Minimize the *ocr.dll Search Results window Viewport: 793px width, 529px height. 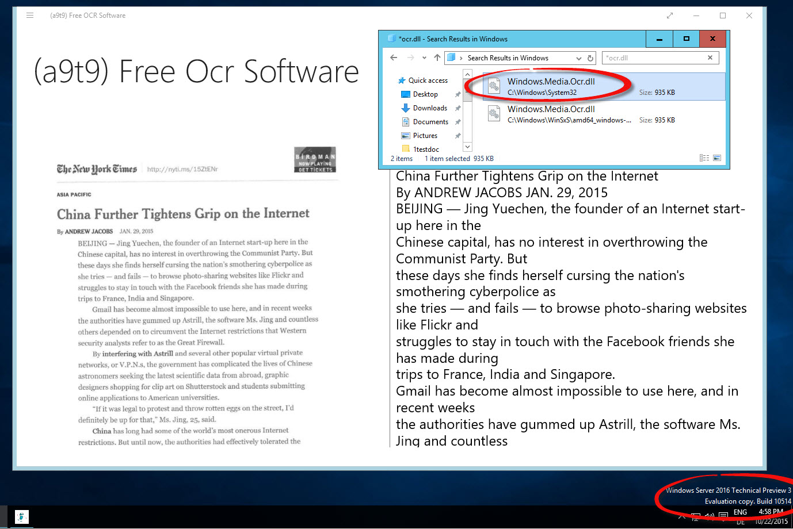point(659,39)
